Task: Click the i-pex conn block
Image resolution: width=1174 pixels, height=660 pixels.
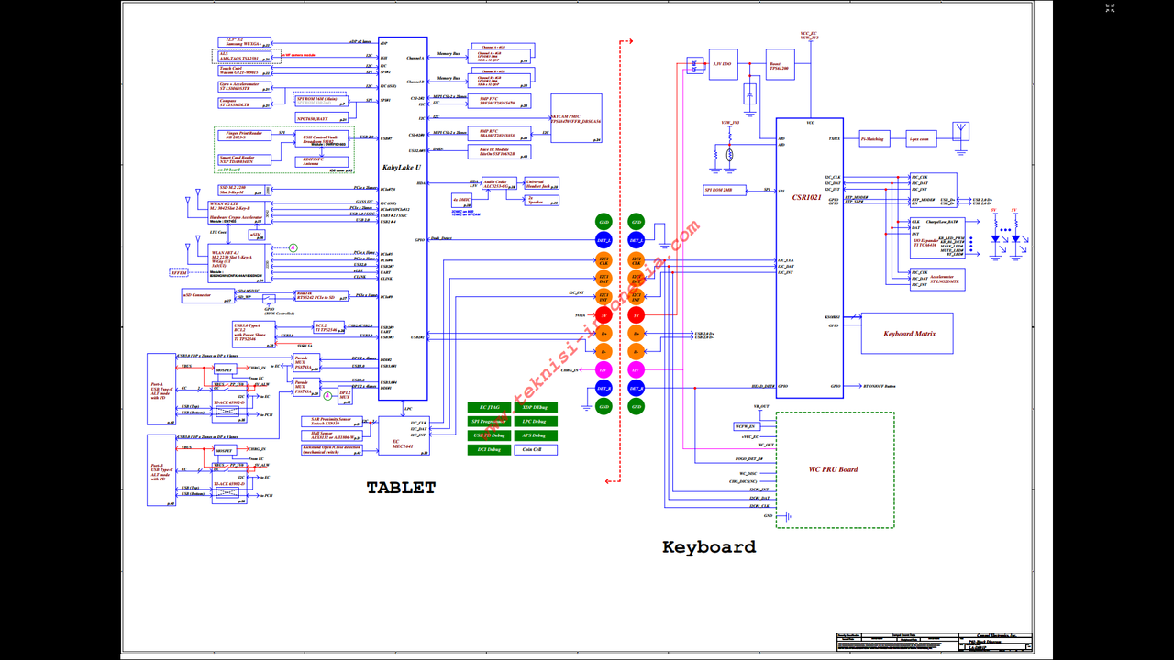Action: click(920, 139)
